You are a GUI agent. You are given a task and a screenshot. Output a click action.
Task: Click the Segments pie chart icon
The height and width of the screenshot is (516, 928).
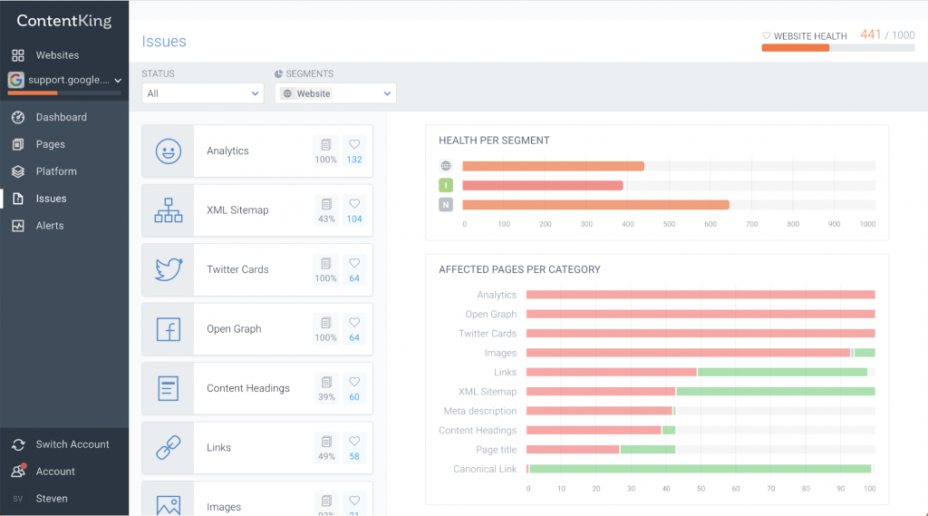point(278,74)
